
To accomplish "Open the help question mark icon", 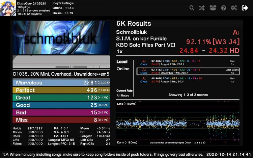I will pos(223,8).
